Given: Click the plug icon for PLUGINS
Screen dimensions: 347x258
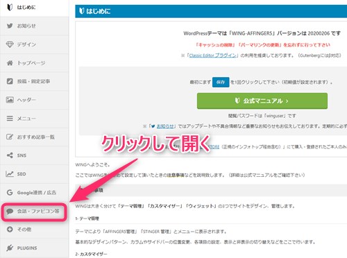Looking at the screenshot, I should click(x=10, y=248).
